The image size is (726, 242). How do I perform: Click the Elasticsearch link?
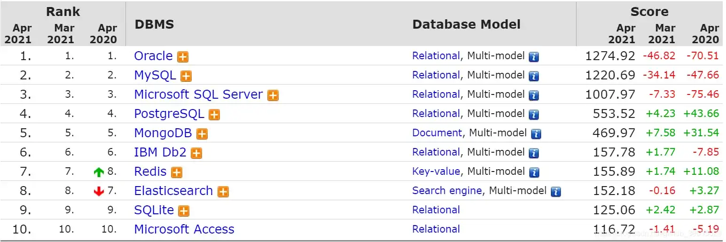click(x=173, y=191)
